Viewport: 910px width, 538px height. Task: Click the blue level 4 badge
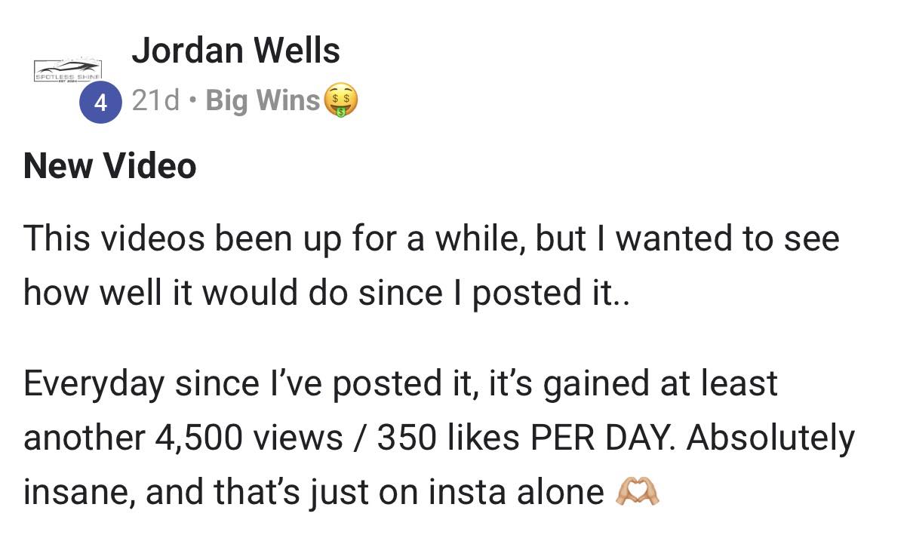tap(100, 103)
